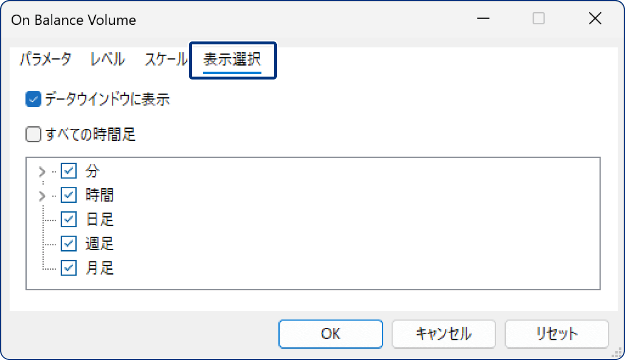Enable the すべての時間足 checkbox

(x=33, y=134)
